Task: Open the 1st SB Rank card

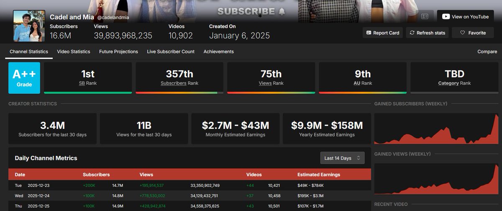Action: 88,78
